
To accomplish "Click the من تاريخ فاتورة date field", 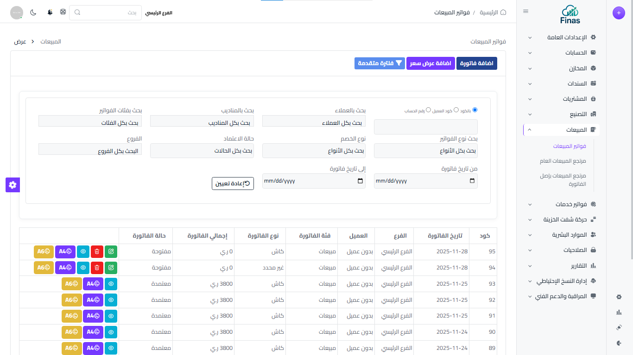I will (x=425, y=181).
